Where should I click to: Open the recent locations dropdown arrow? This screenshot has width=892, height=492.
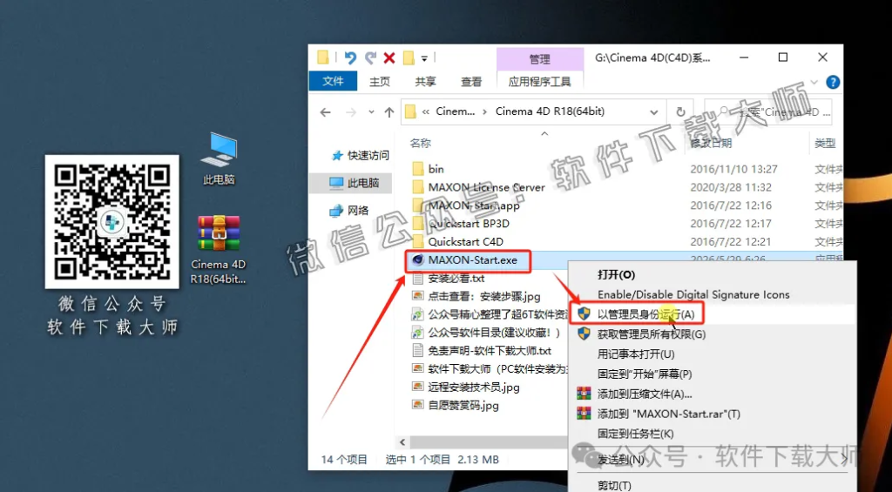371,112
